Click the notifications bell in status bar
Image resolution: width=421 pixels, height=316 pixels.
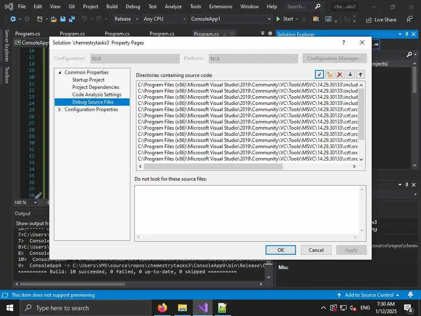point(411,295)
